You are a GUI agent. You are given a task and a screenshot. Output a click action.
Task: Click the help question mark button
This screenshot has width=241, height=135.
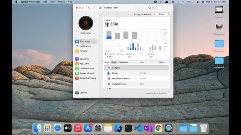(x=169, y=93)
